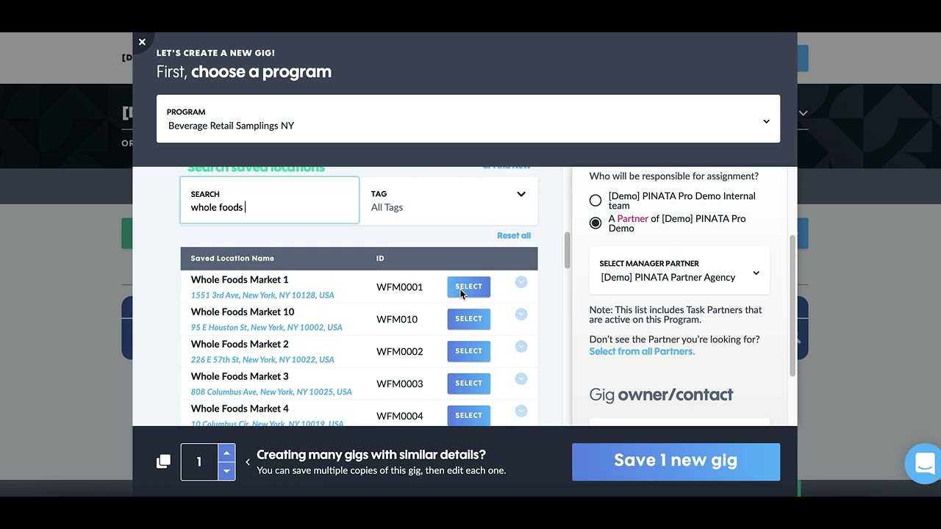
Task: Click the duplicate copies icon
Action: point(163,461)
